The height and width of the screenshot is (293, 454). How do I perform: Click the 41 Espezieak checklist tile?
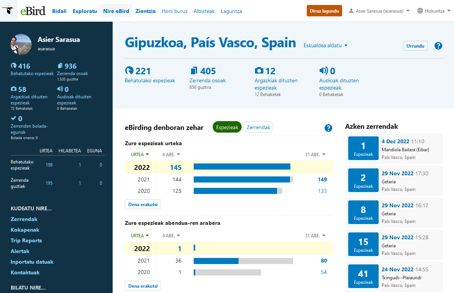coord(363,276)
